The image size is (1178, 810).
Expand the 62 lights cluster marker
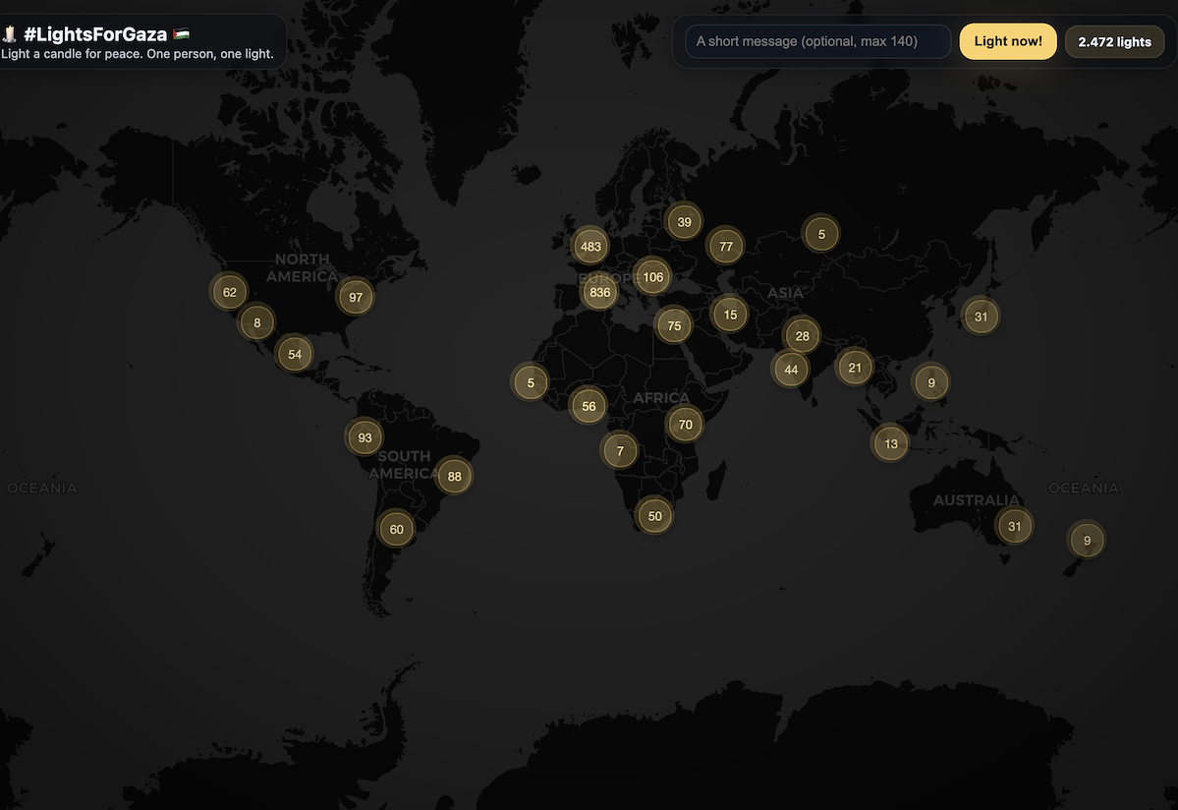pyautogui.click(x=230, y=292)
